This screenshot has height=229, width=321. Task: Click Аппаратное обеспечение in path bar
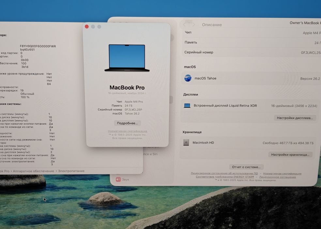(x=33, y=171)
